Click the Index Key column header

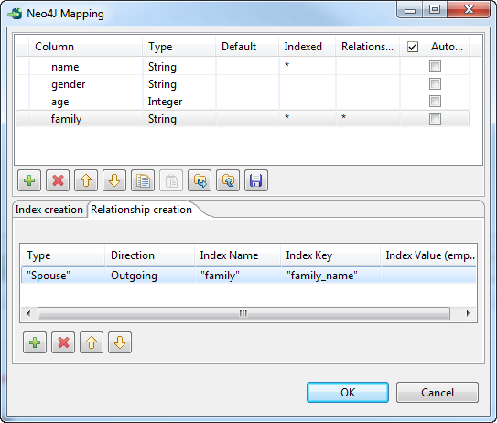pos(330,255)
